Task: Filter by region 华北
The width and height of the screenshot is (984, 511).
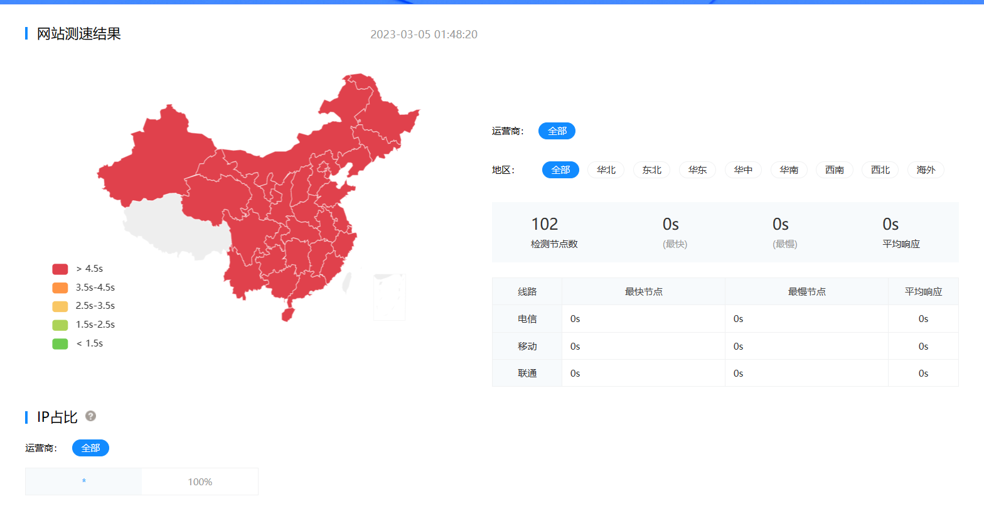Action: [606, 170]
